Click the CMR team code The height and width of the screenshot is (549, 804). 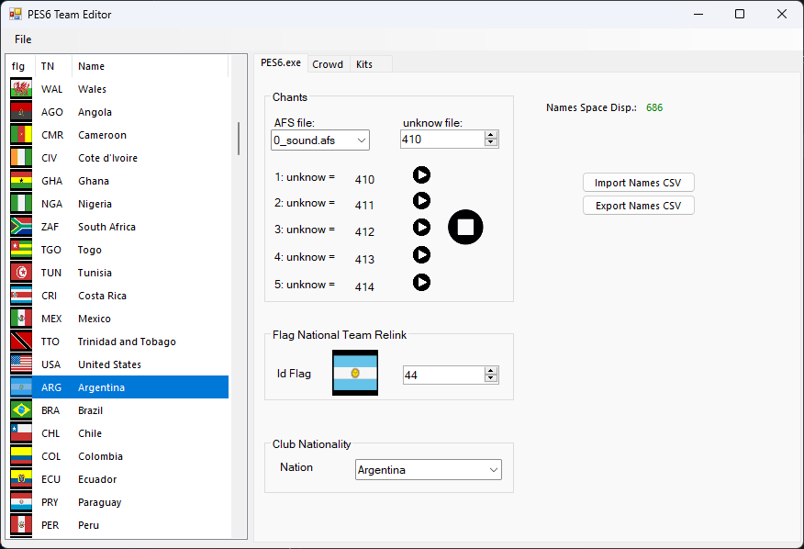coord(52,135)
